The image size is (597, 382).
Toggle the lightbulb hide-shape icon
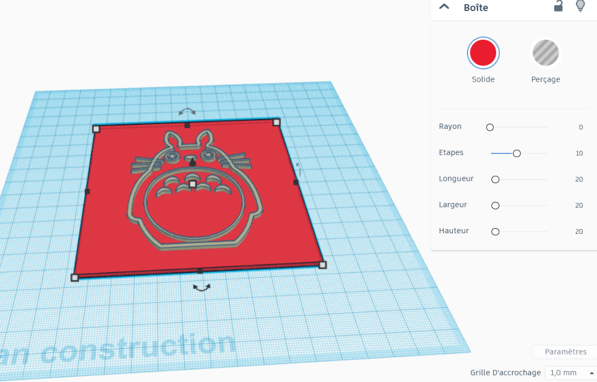tap(580, 6)
